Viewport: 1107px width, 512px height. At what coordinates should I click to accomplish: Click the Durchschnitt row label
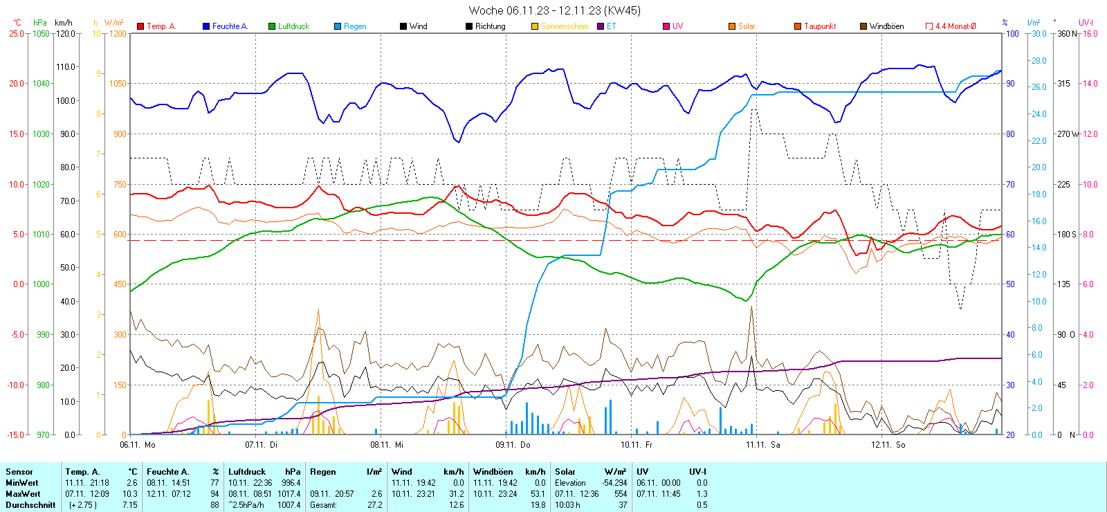tap(30, 505)
